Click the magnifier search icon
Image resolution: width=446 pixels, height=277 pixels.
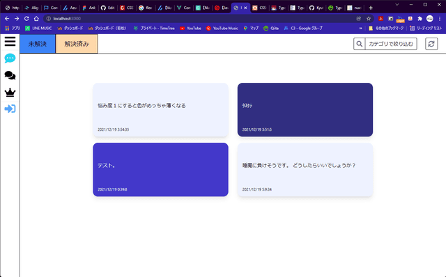[x=360, y=44]
